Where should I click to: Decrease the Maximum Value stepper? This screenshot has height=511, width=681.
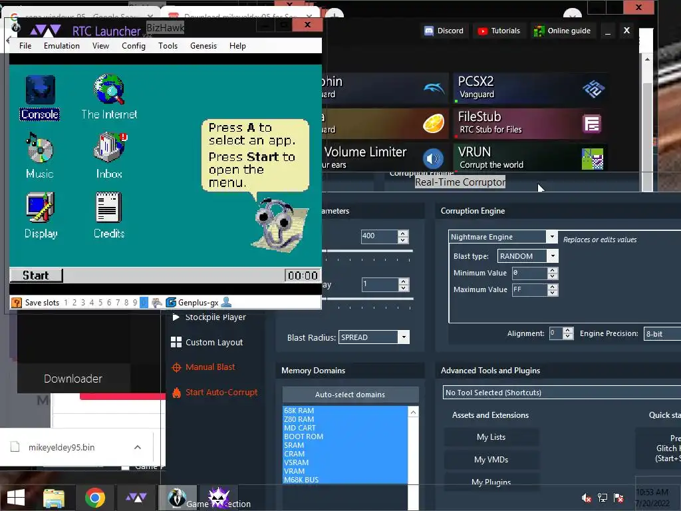[x=553, y=293]
